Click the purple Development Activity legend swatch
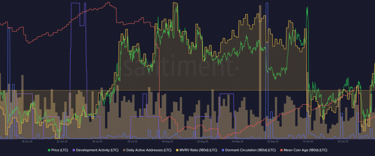The width and height of the screenshot is (375, 156). tap(74, 150)
